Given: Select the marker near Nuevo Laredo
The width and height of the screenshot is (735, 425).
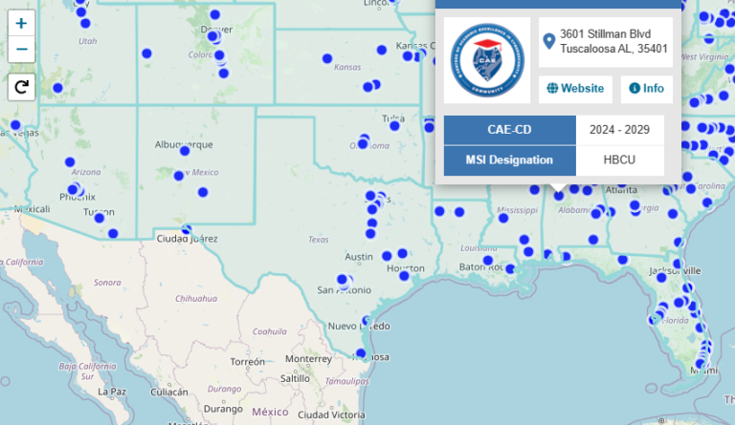Looking at the screenshot, I should click(365, 321).
